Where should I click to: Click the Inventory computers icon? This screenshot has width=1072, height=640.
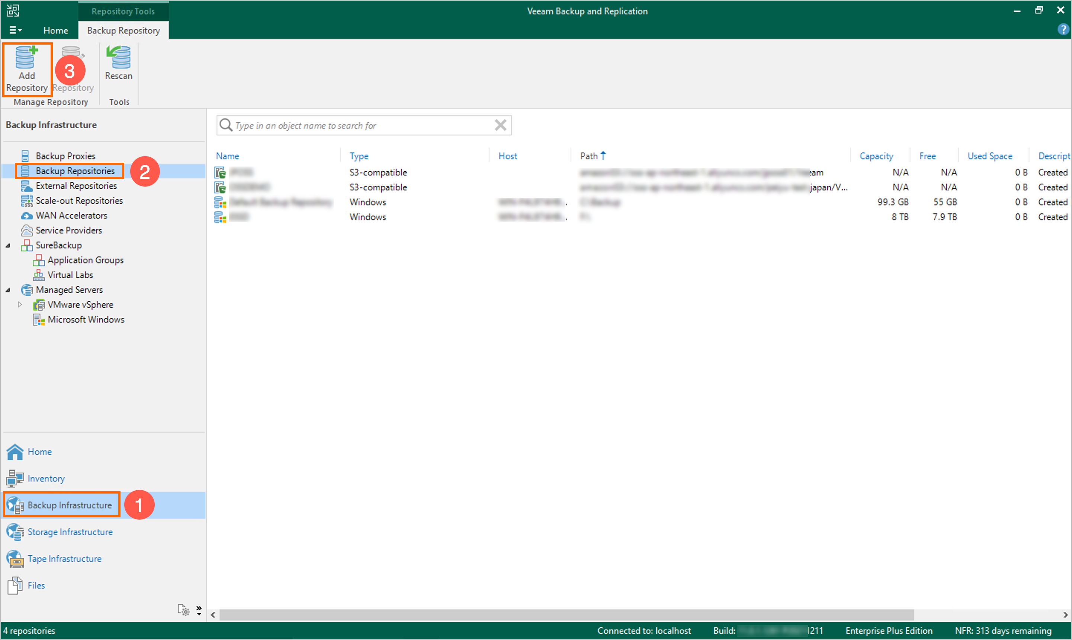click(x=15, y=478)
